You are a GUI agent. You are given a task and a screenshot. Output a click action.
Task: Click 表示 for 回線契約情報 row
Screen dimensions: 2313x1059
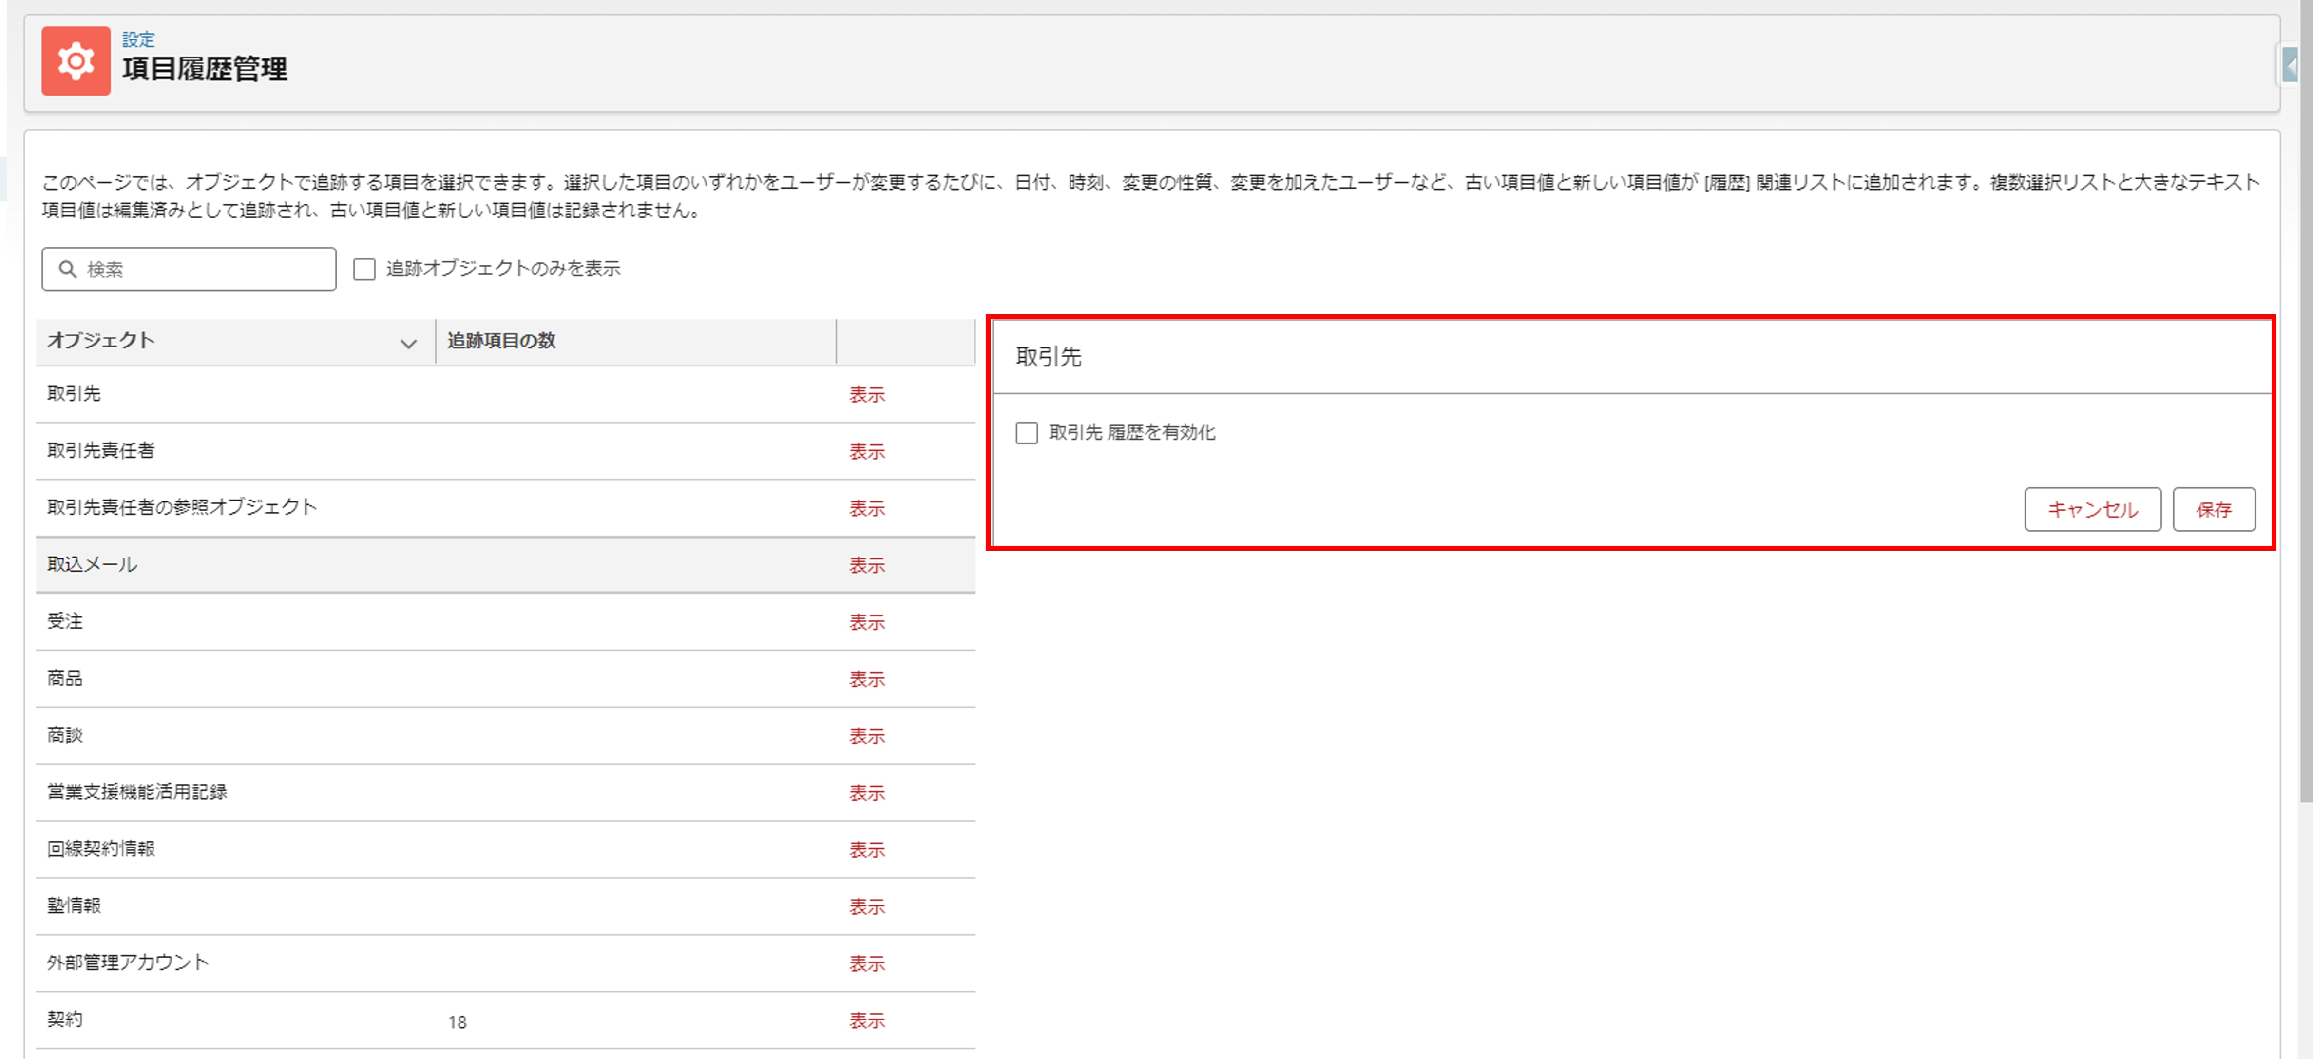click(x=866, y=850)
